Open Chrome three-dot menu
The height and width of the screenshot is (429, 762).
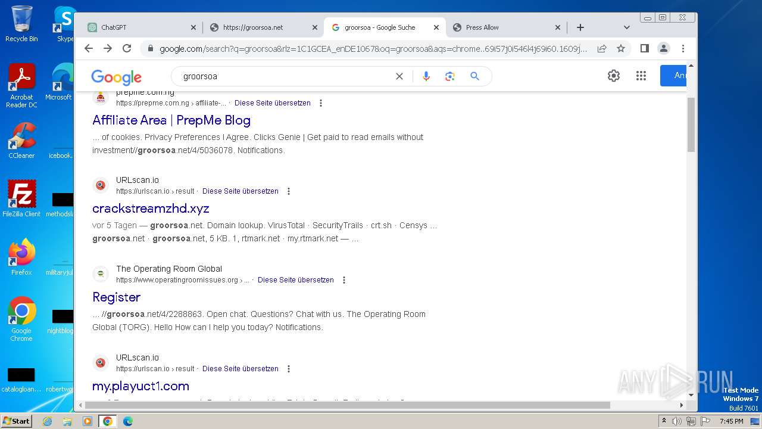pos(683,48)
